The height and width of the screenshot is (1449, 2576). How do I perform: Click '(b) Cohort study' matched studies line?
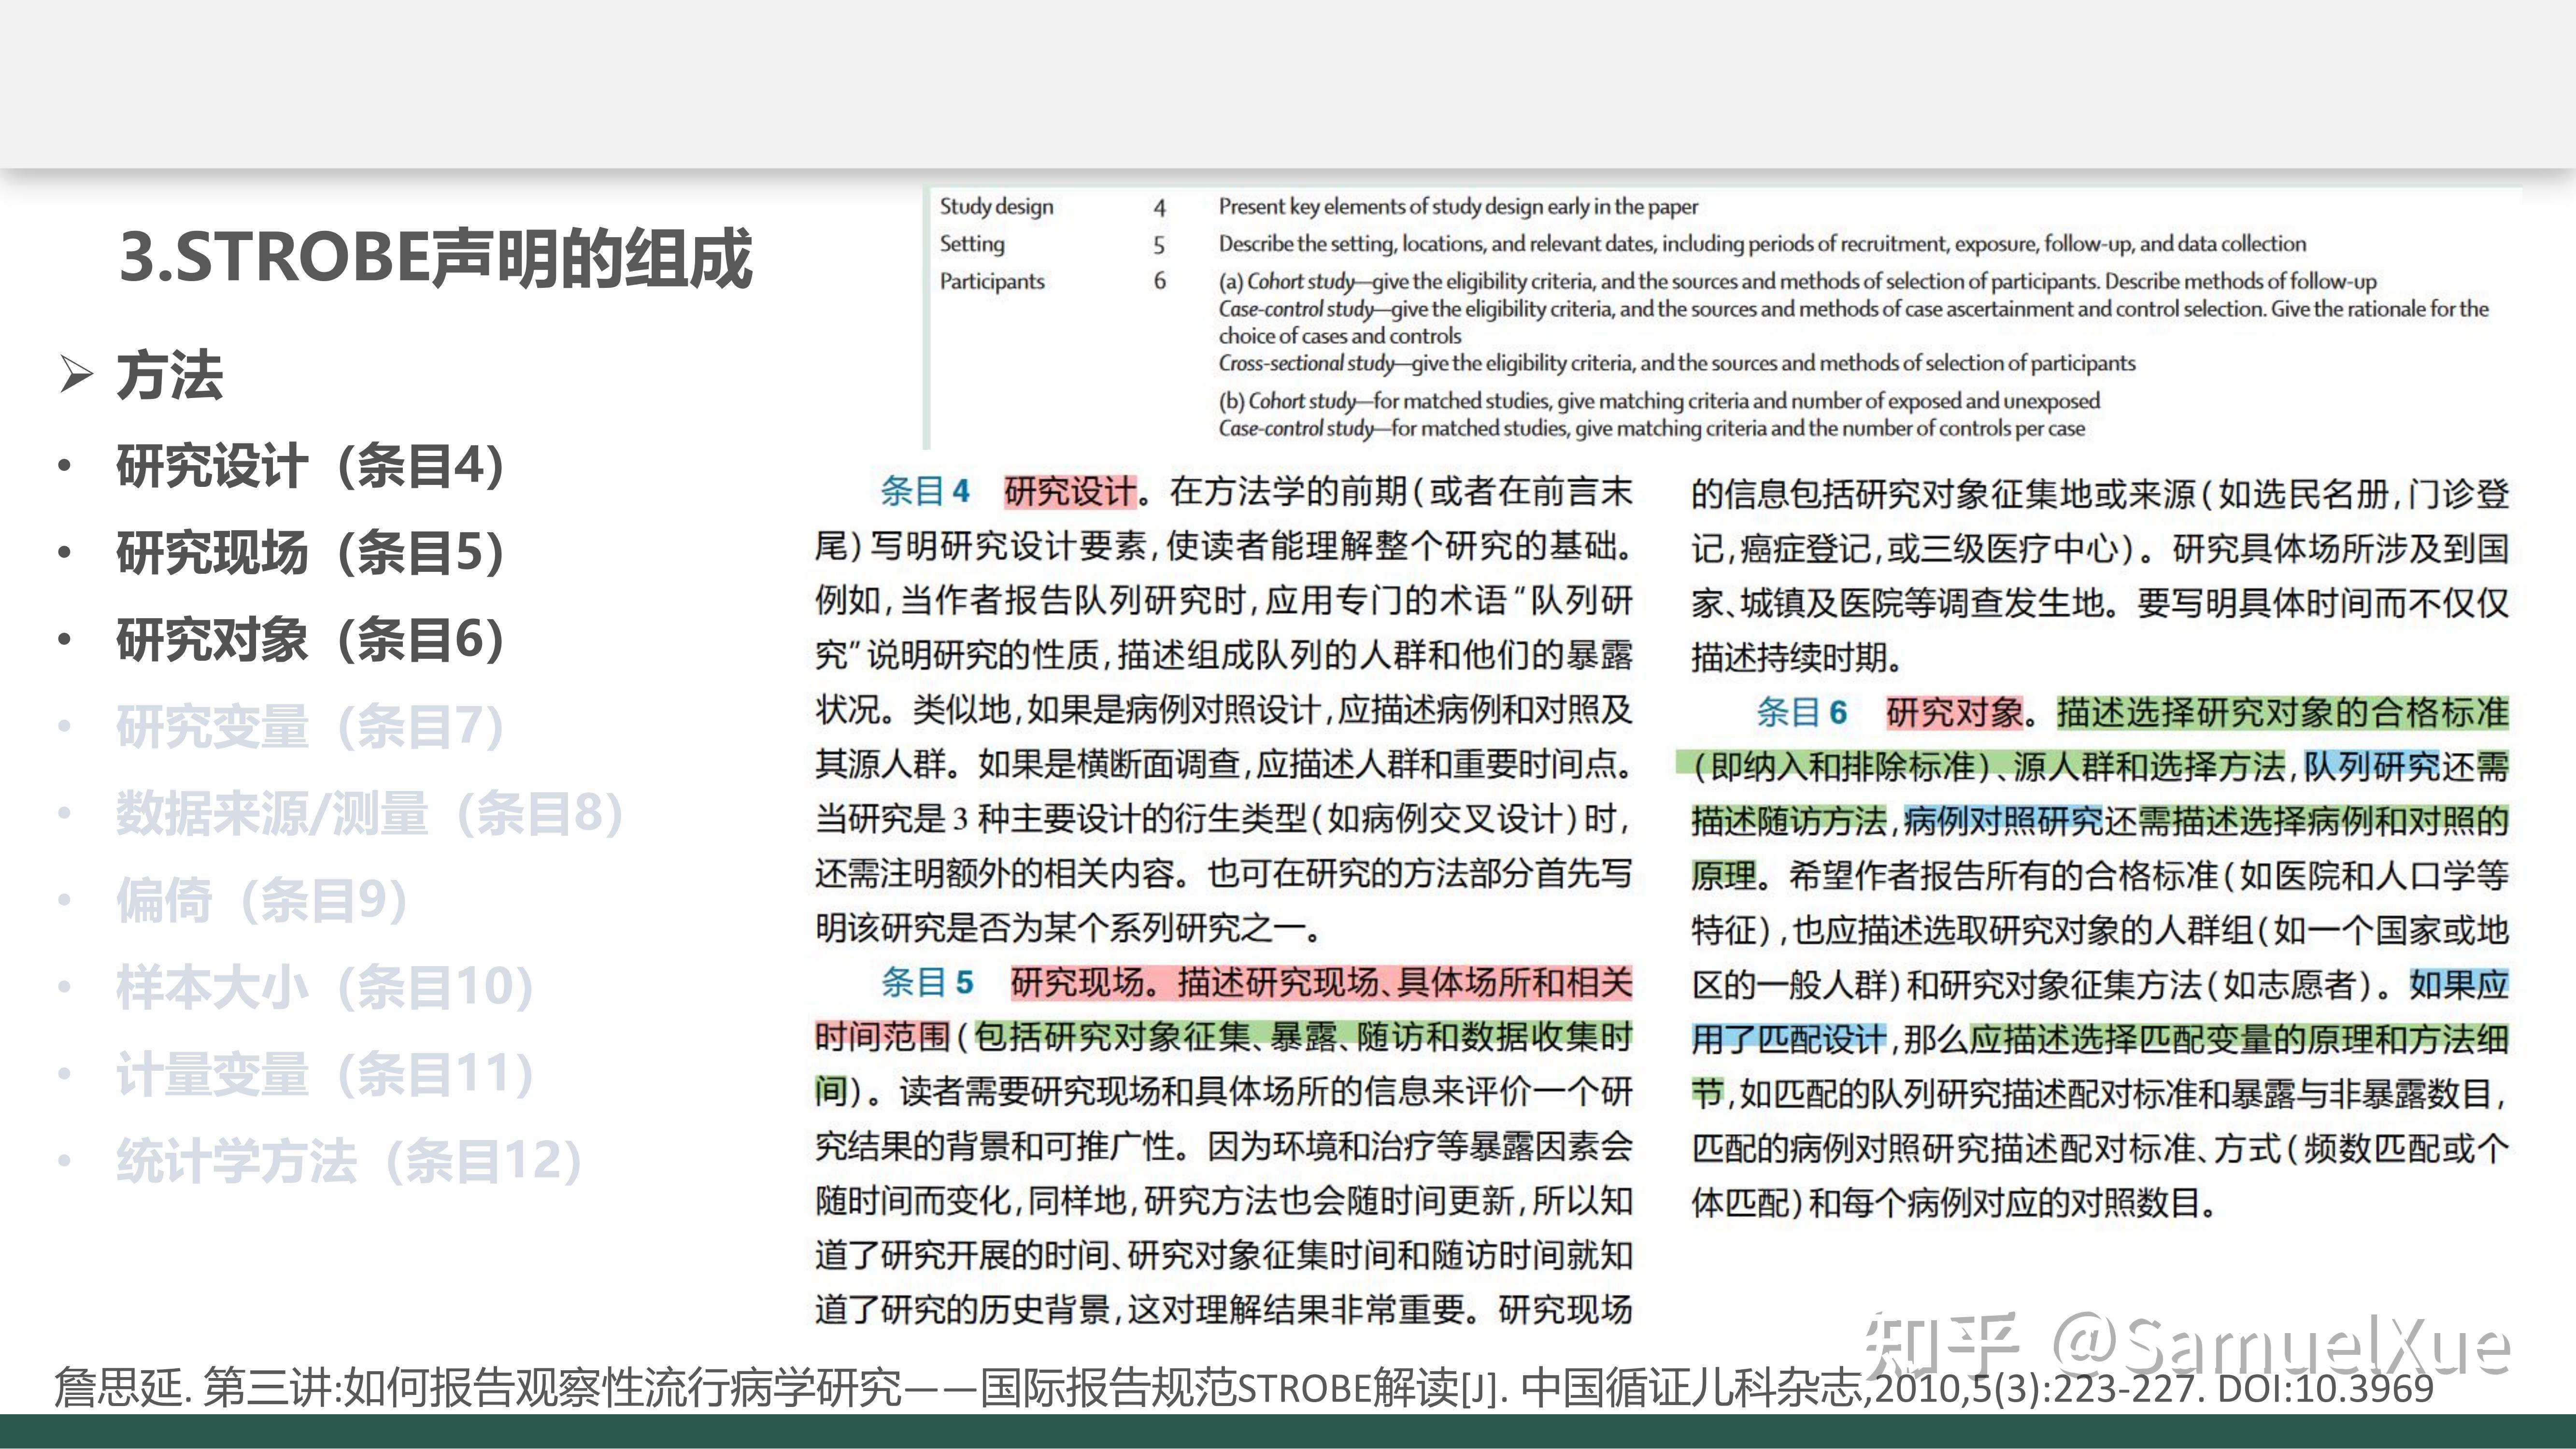(1659, 401)
